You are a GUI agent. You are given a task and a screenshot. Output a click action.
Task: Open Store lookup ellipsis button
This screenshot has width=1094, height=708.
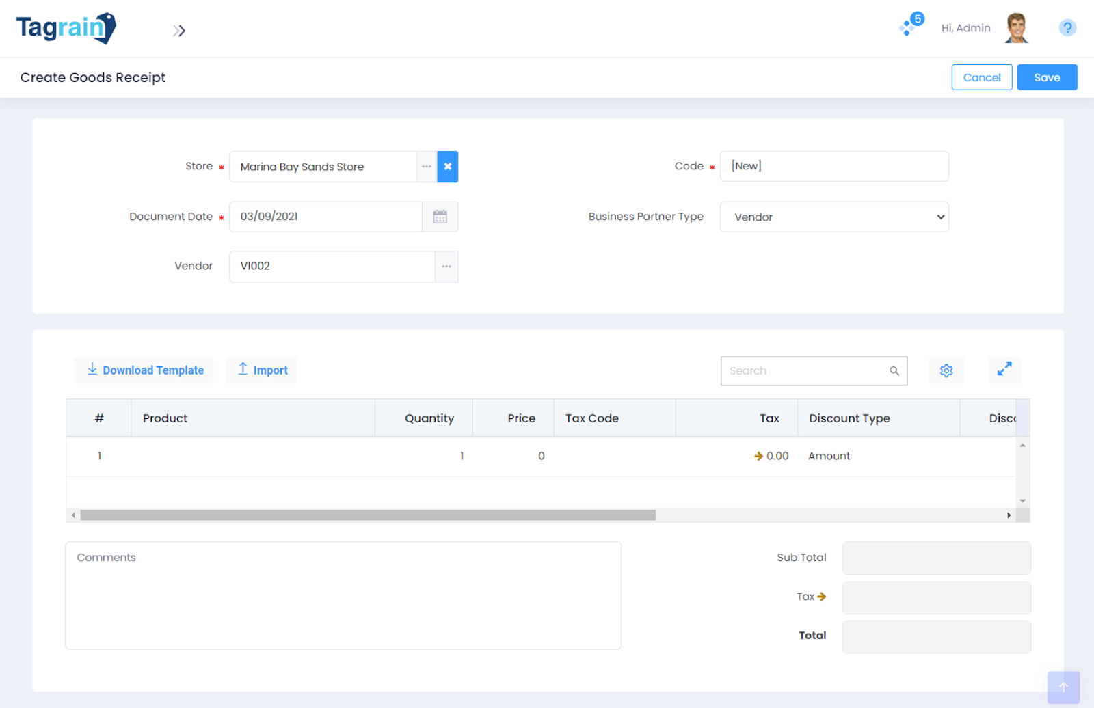(x=427, y=167)
